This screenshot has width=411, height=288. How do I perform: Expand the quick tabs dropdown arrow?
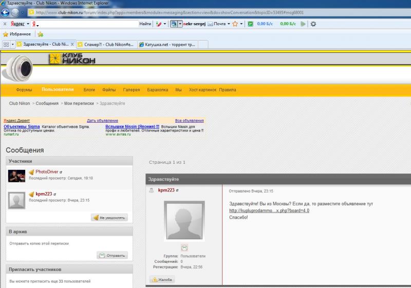click(x=12, y=44)
